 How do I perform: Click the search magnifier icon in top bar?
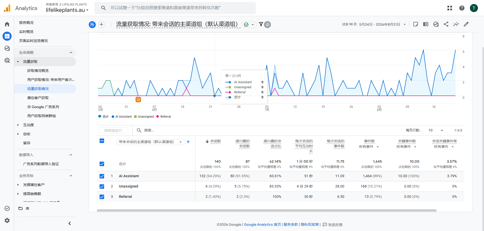pos(103,8)
